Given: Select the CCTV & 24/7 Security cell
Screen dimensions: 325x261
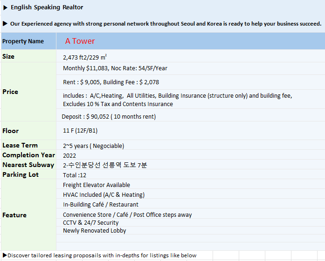Looking at the screenshot, I should click(191, 222).
